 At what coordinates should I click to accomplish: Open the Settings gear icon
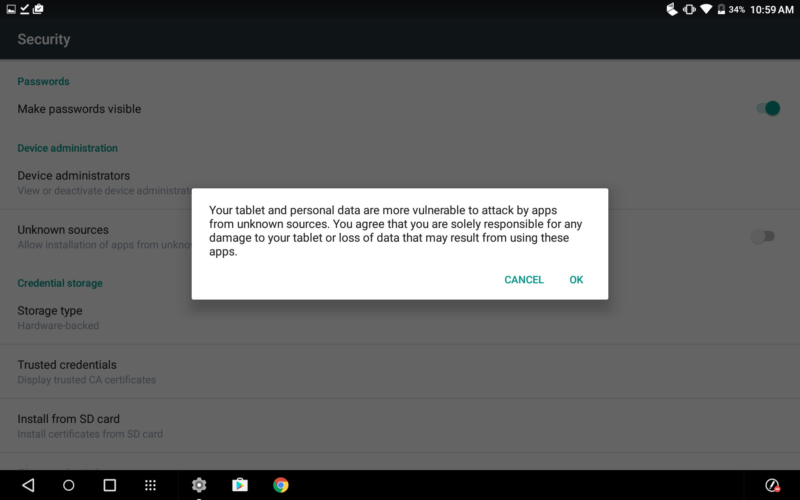[199, 485]
